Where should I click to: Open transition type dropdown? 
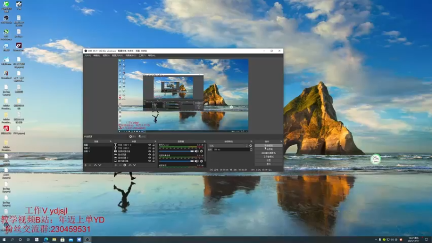[228, 146]
